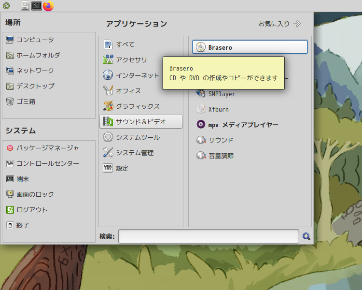Select すべて category icon
This screenshot has width=362, height=290.
[x=108, y=44]
